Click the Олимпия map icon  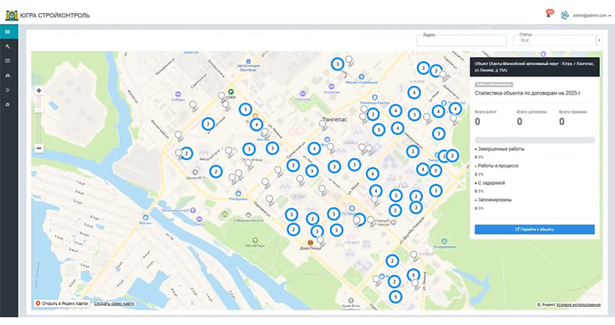(x=332, y=87)
